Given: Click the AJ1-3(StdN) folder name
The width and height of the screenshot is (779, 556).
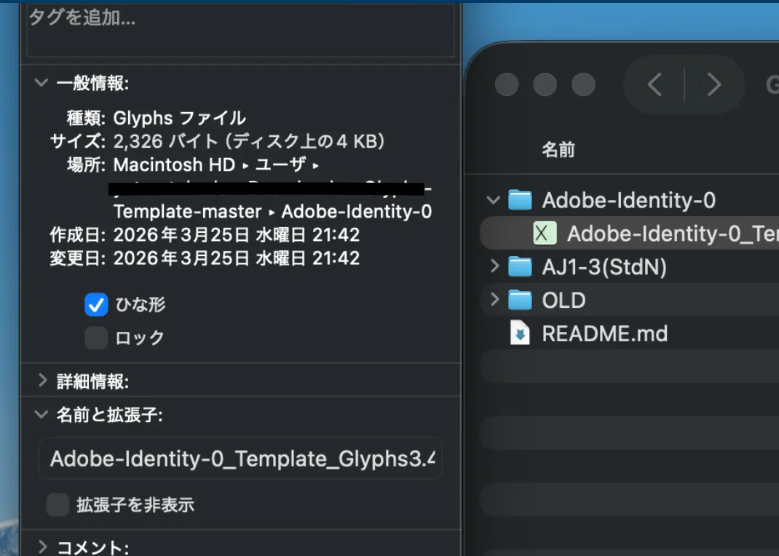Looking at the screenshot, I should point(604,267).
